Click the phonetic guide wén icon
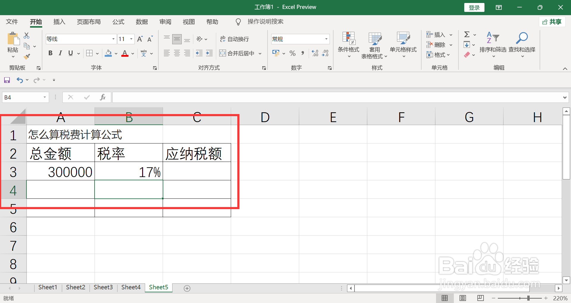571x303 pixels. [x=144, y=53]
